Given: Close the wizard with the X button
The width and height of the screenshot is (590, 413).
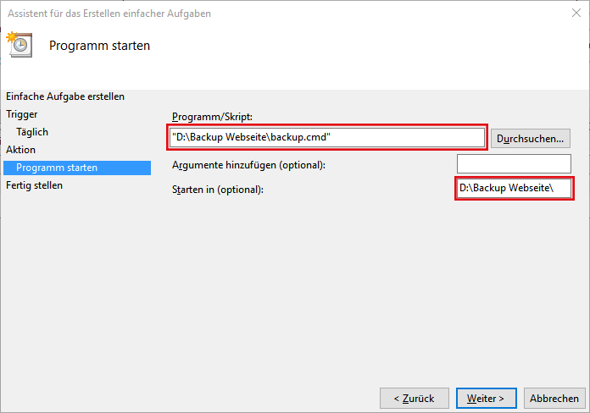Looking at the screenshot, I should click(x=577, y=14).
